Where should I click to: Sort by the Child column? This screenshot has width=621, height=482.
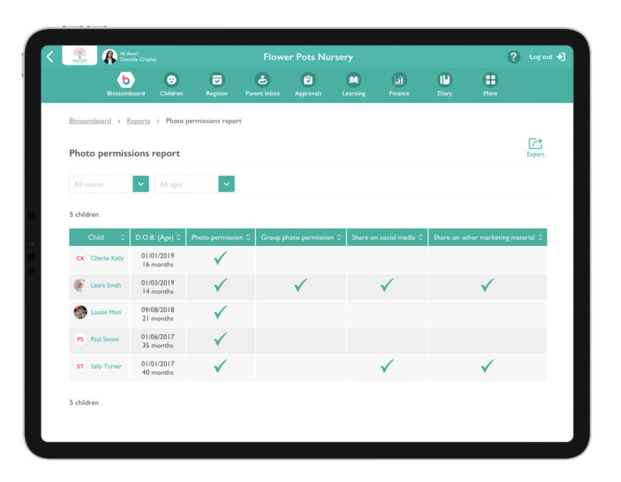point(123,237)
